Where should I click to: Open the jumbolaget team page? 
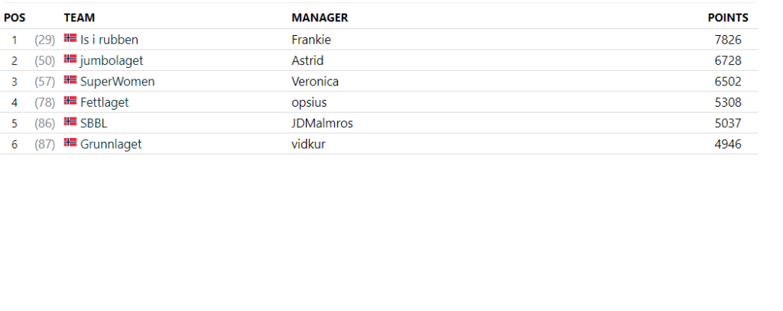click(x=112, y=61)
